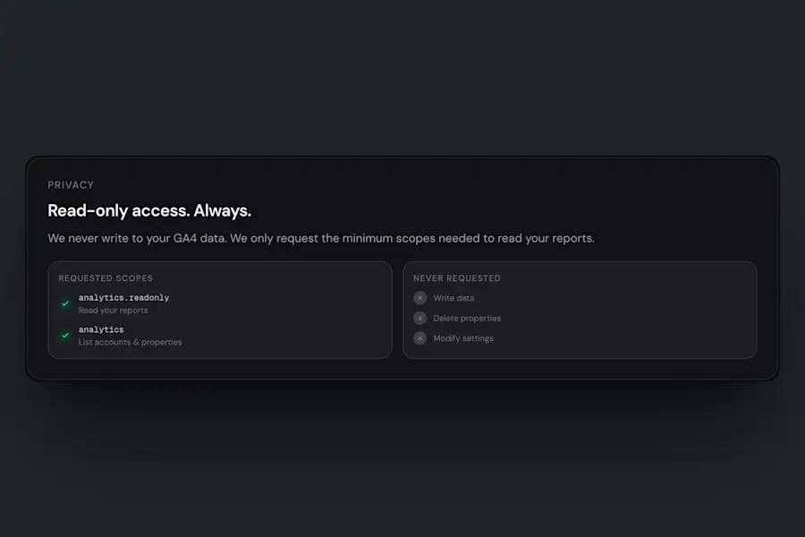Click the X icon beside Delete properties
Screen dimensions: 805x537
pyautogui.click(x=420, y=318)
